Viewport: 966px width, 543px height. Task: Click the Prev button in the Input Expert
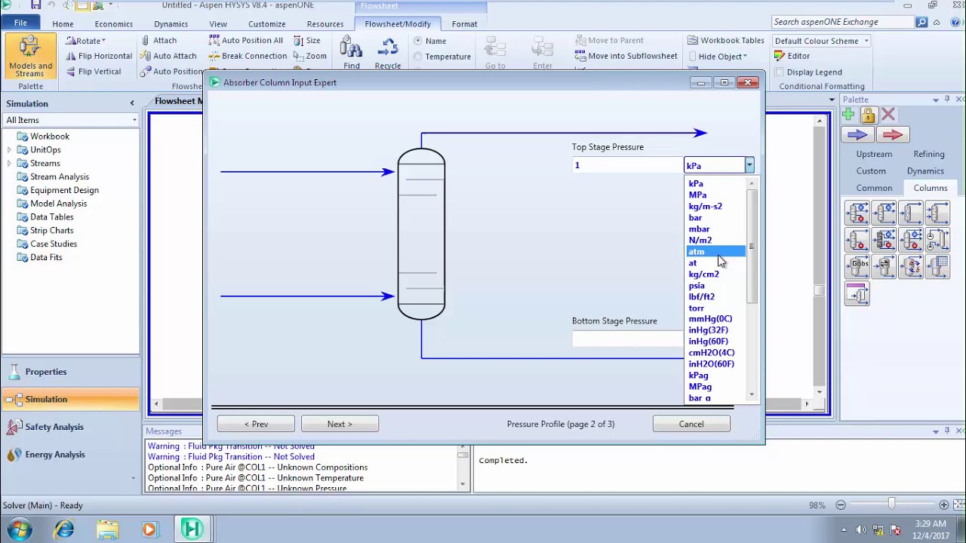(256, 424)
